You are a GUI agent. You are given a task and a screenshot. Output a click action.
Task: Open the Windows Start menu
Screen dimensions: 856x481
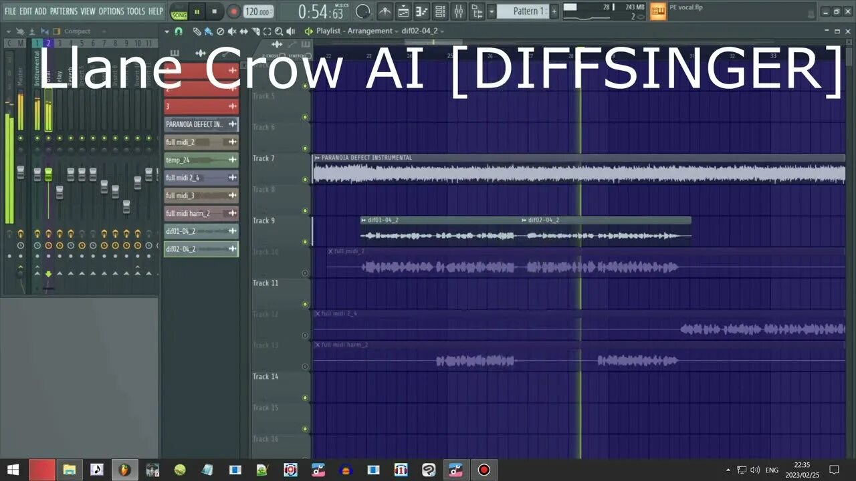(13, 470)
